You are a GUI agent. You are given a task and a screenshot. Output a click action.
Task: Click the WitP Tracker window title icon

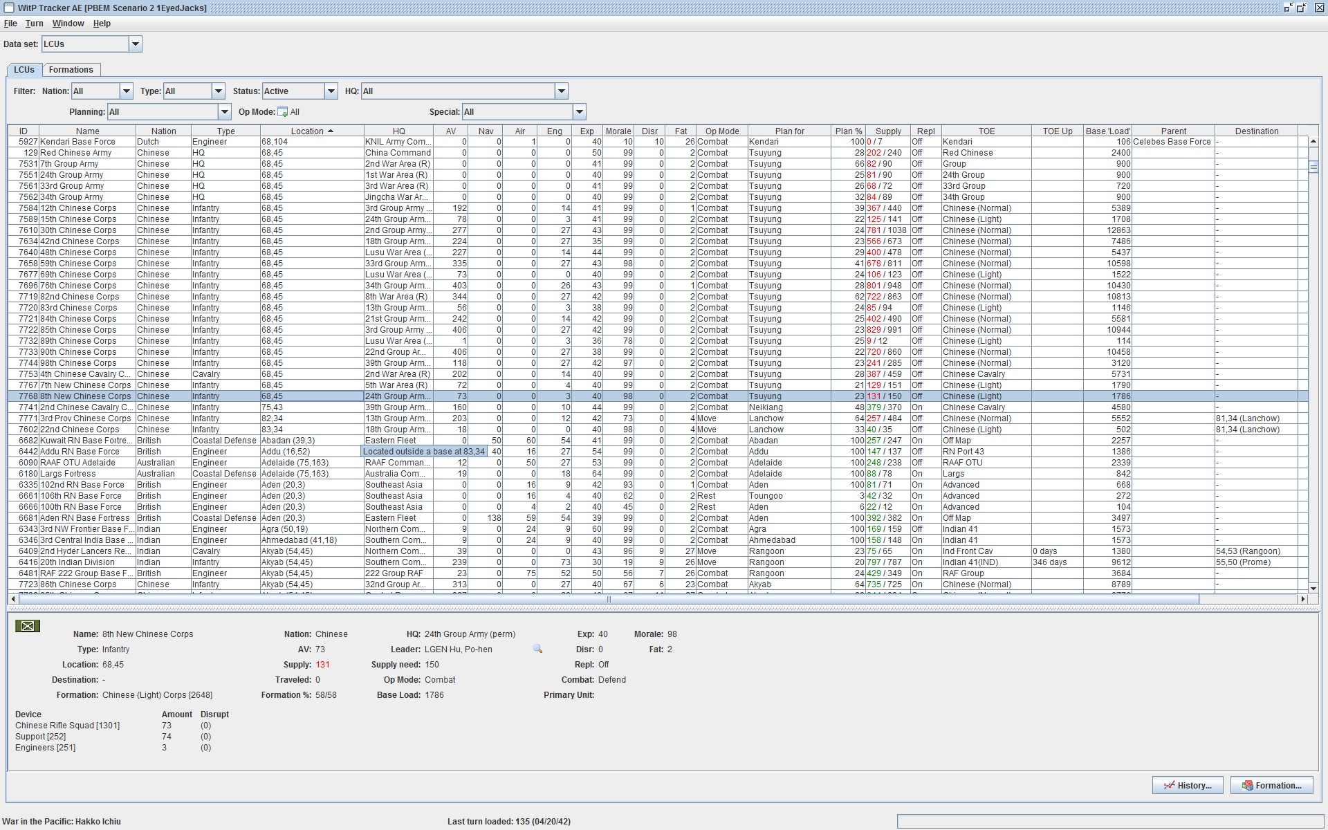(x=9, y=8)
